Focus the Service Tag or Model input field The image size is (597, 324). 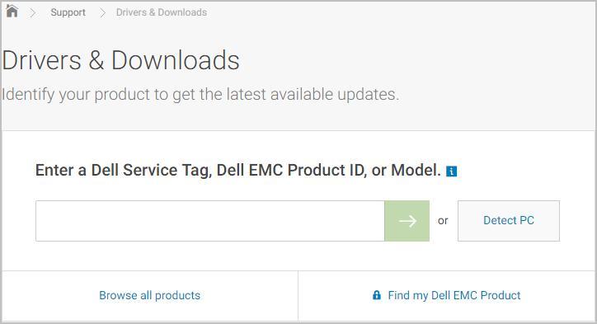210,221
